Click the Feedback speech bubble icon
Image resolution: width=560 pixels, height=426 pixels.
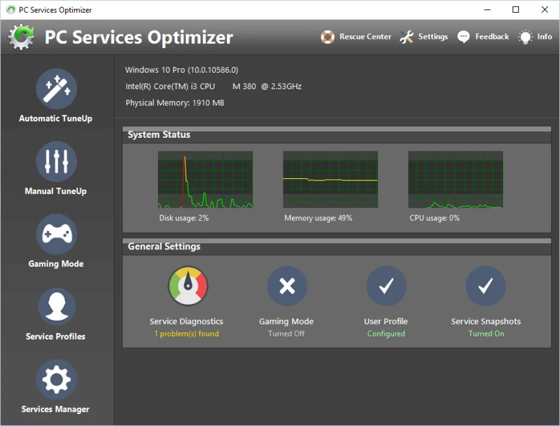(x=464, y=37)
